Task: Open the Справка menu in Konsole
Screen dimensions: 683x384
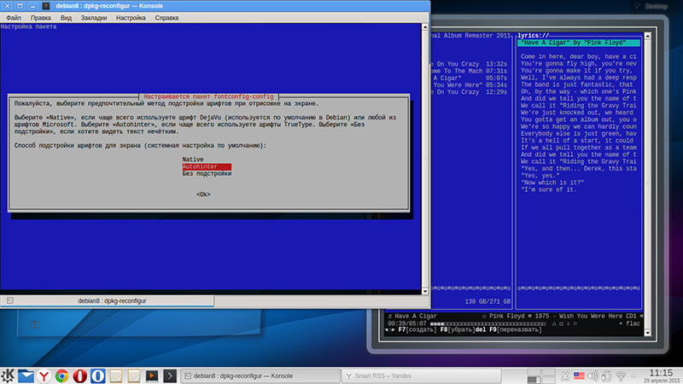Action: coord(166,18)
